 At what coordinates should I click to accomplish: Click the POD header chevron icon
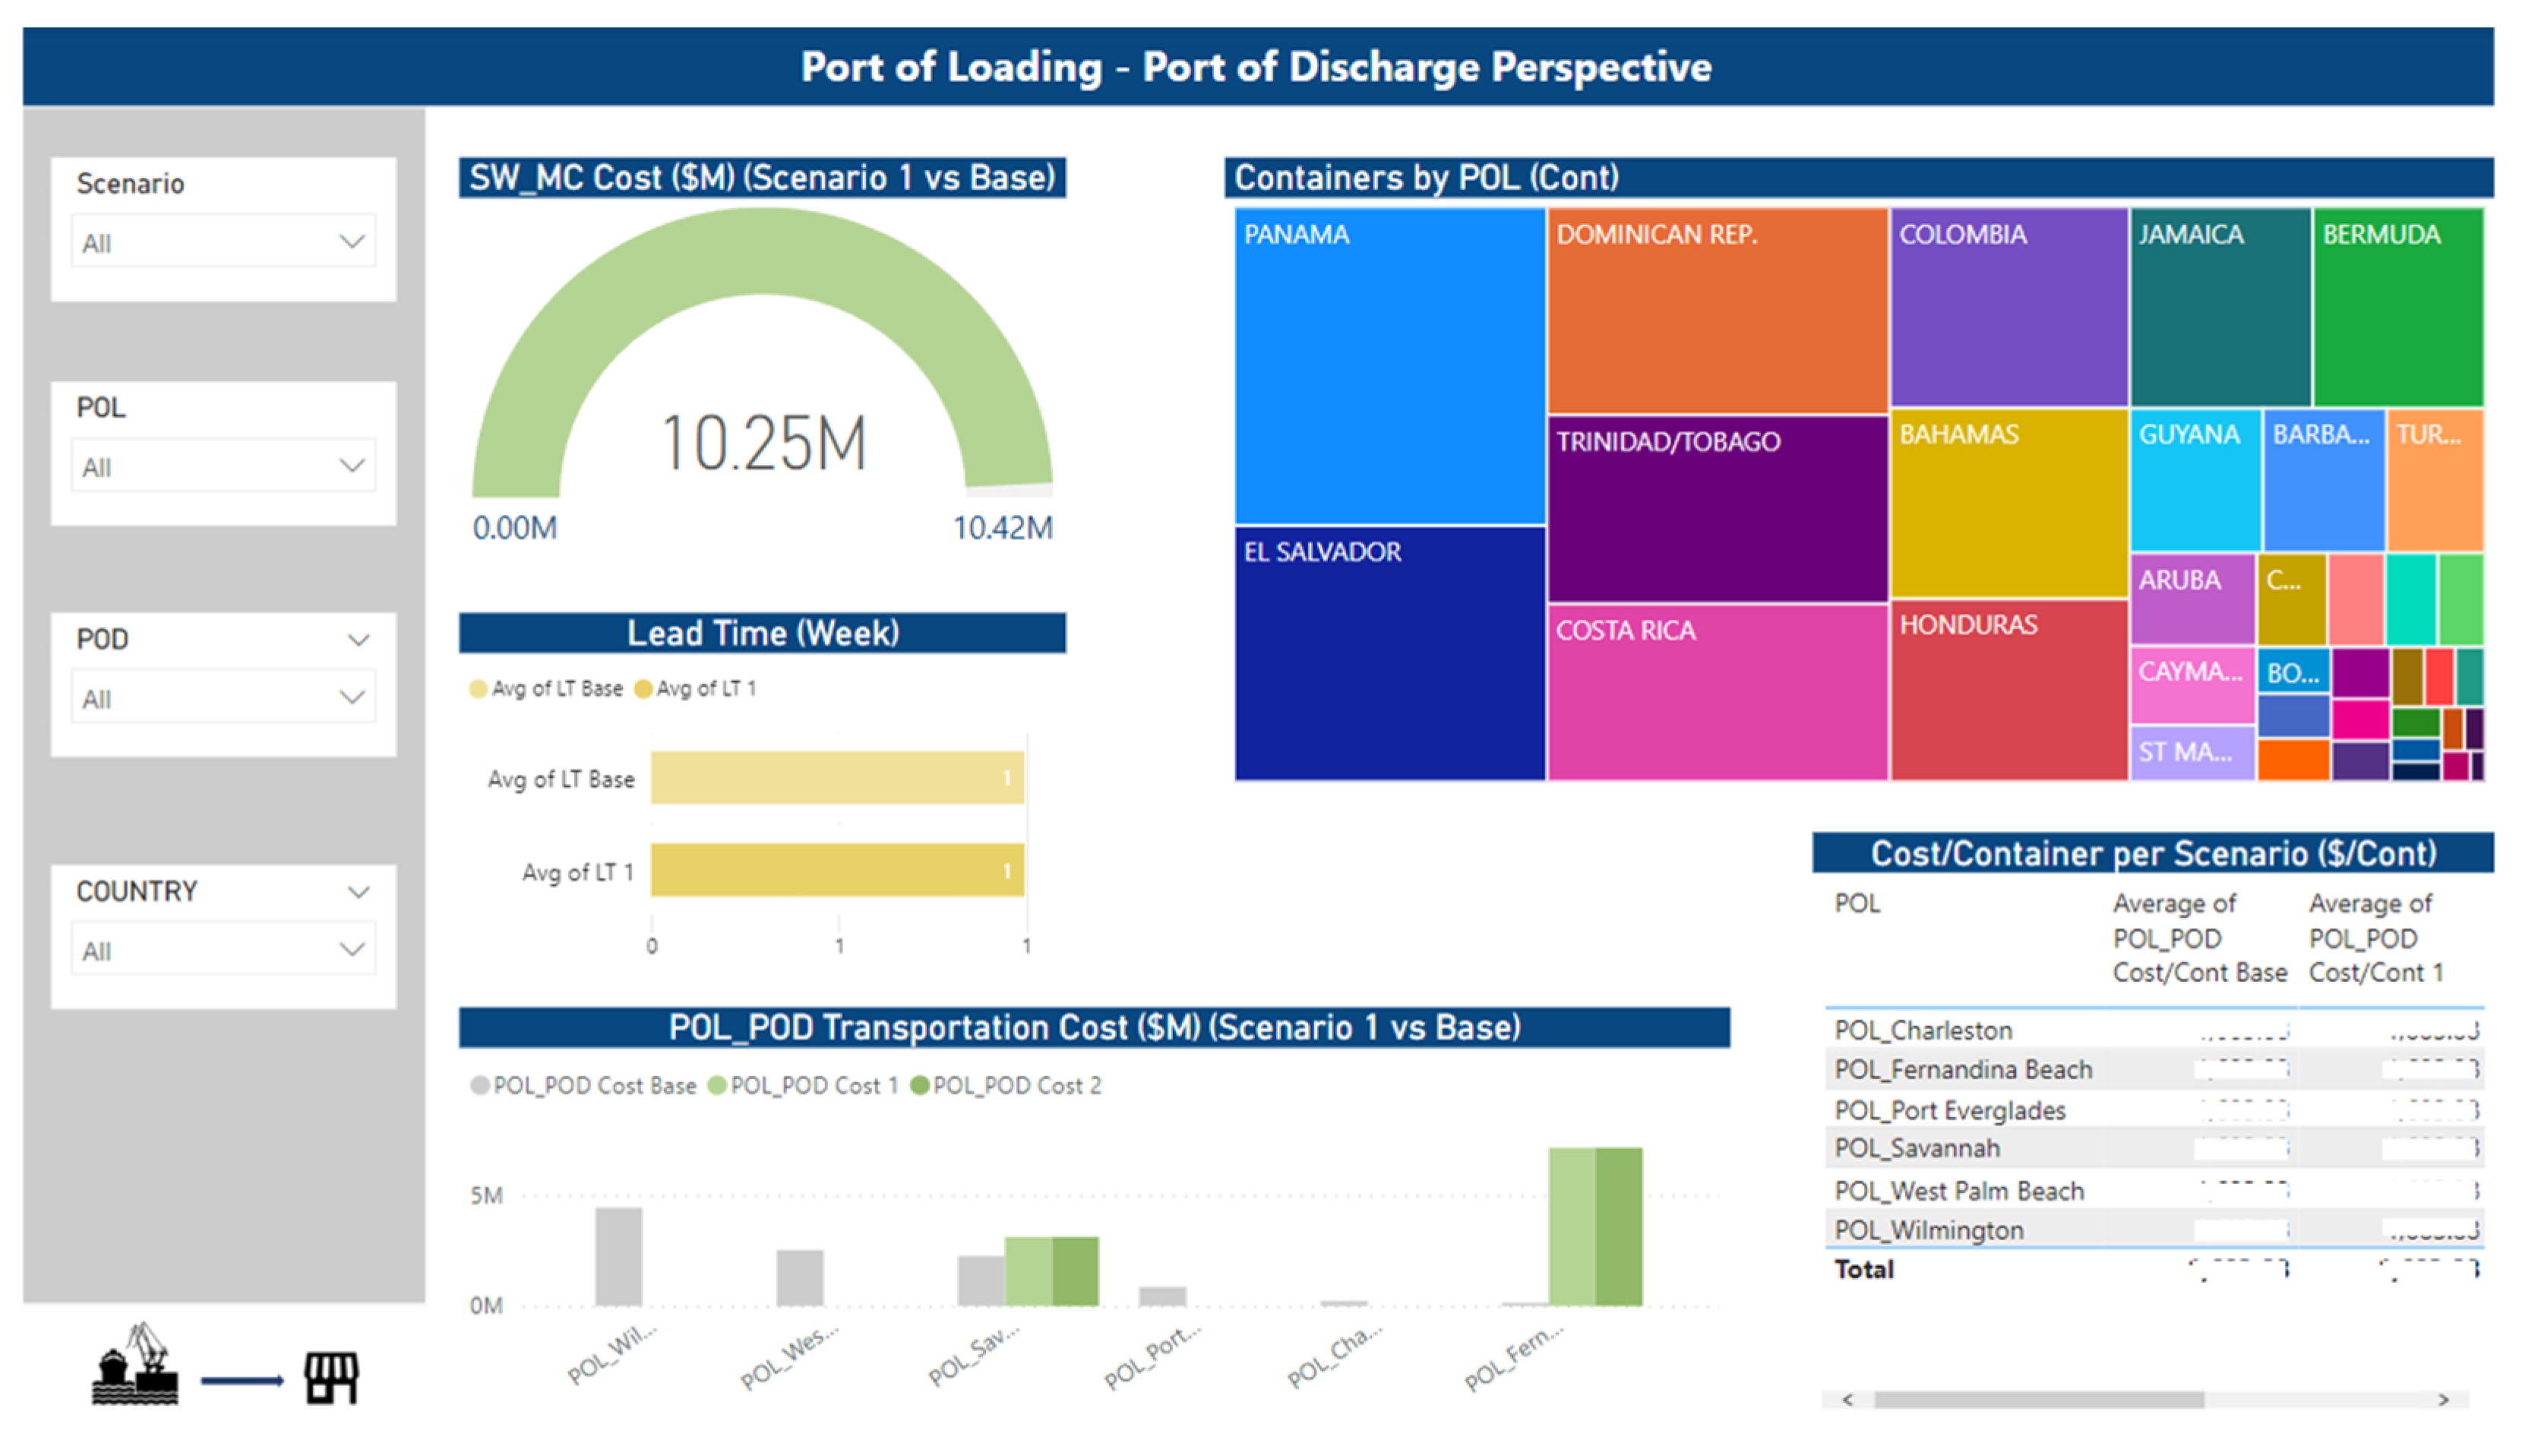tap(358, 640)
